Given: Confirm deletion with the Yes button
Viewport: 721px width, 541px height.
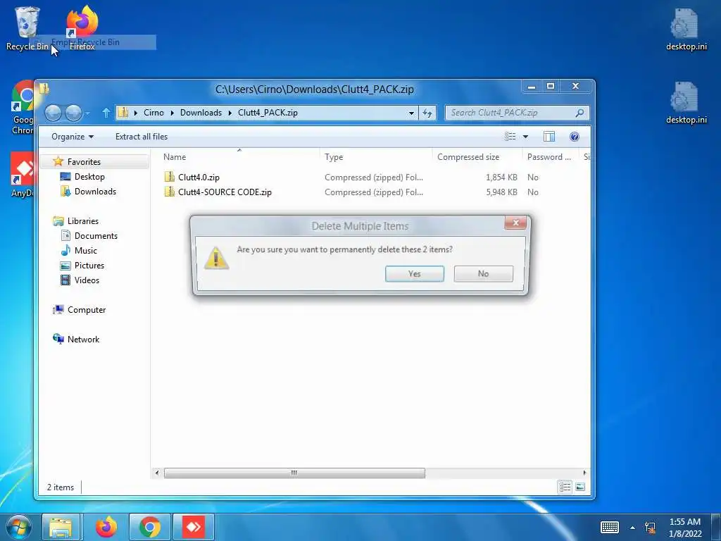Looking at the screenshot, I should pos(414,274).
